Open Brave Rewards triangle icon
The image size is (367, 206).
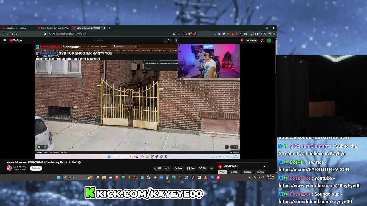[x=195, y=34]
